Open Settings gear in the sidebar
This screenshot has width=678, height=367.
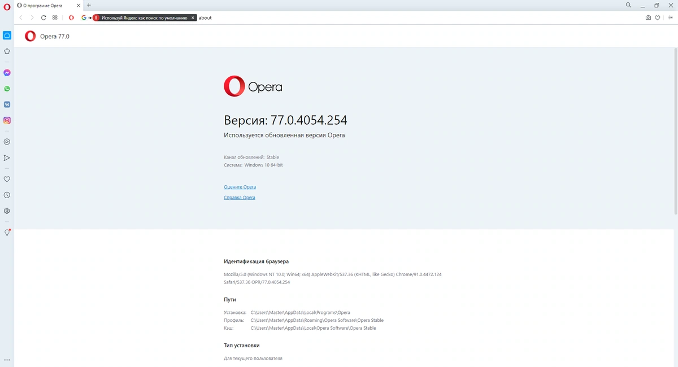(7, 211)
